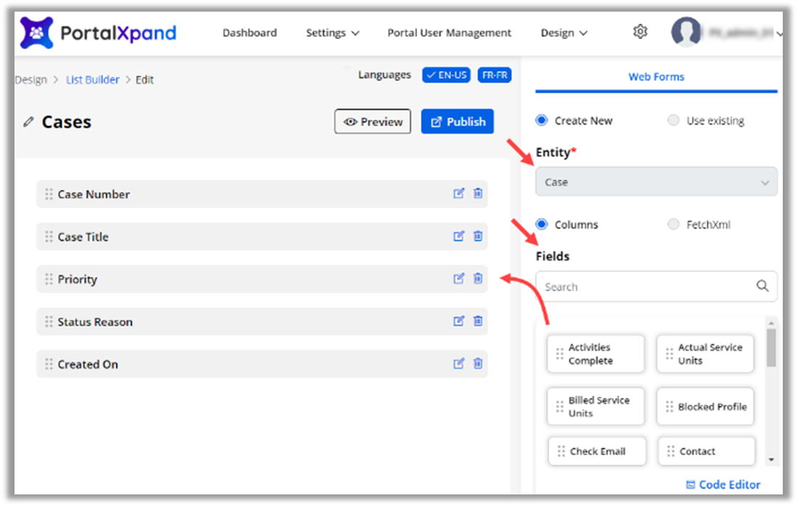The width and height of the screenshot is (798, 506).
Task: Click the edit icon for Priority row
Action: [458, 278]
